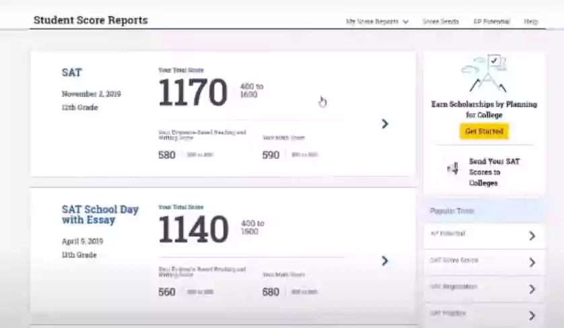Click the SAT Practice tool chevron

[532, 315]
